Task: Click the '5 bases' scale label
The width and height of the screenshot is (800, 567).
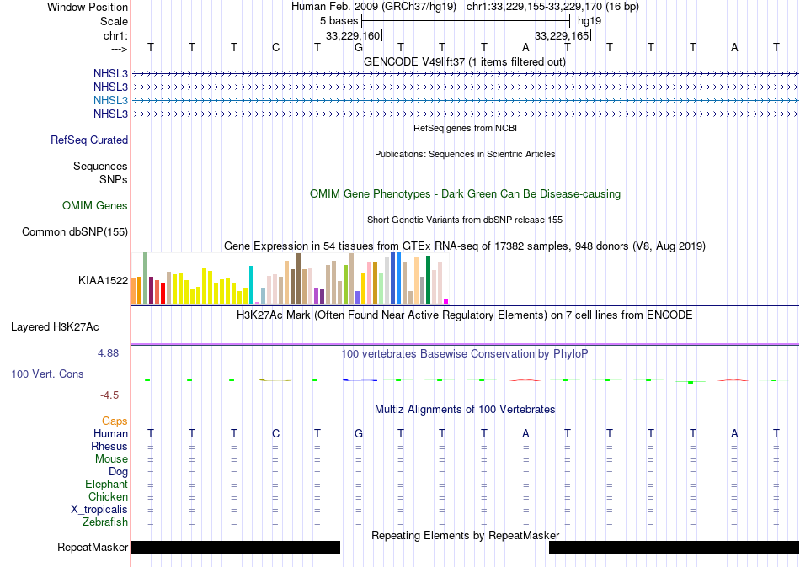Action: [x=339, y=21]
